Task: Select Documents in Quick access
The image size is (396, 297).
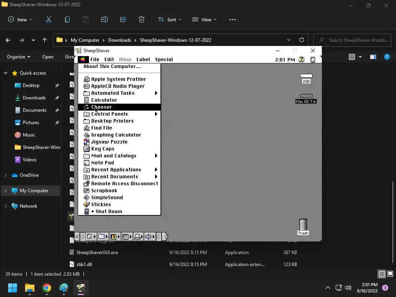Action: pyautogui.click(x=34, y=110)
